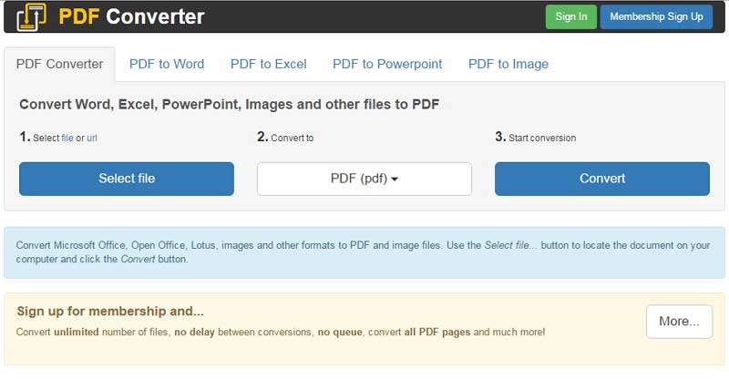Click the PDF Converter logo icon

tap(32, 16)
